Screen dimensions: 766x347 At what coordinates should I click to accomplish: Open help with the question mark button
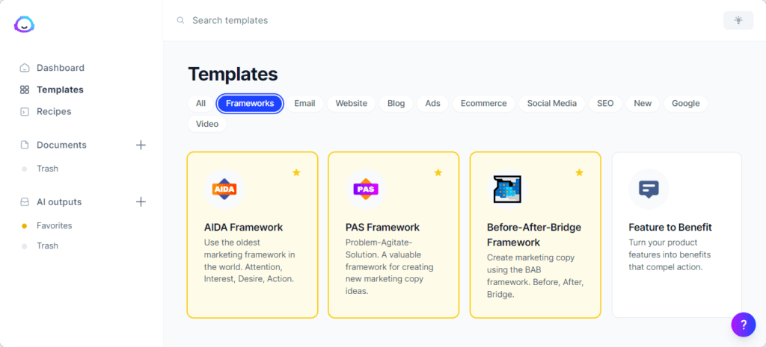(x=743, y=325)
